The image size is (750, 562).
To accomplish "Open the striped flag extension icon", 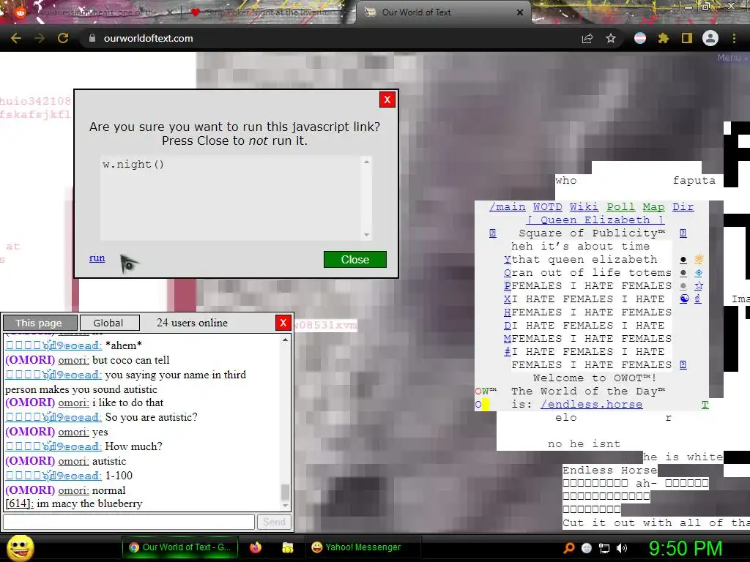I will point(639,38).
